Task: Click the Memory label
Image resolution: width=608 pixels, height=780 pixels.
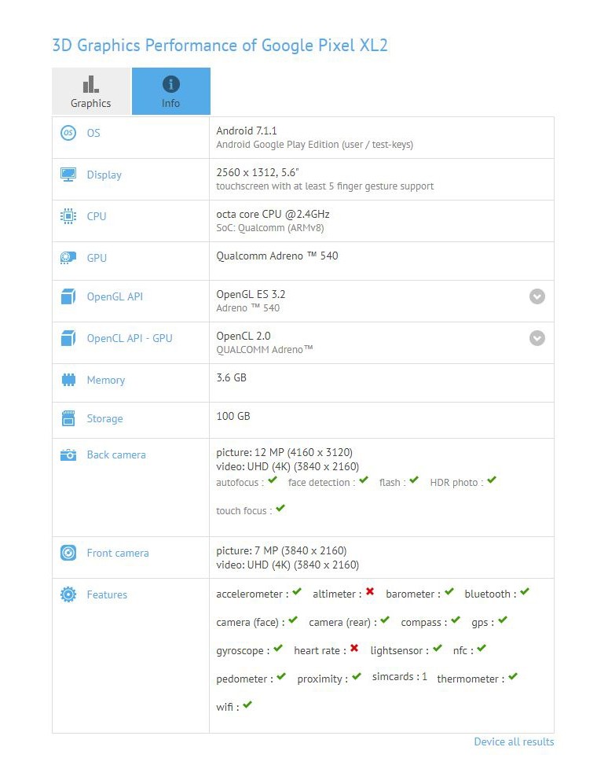Action: (106, 380)
